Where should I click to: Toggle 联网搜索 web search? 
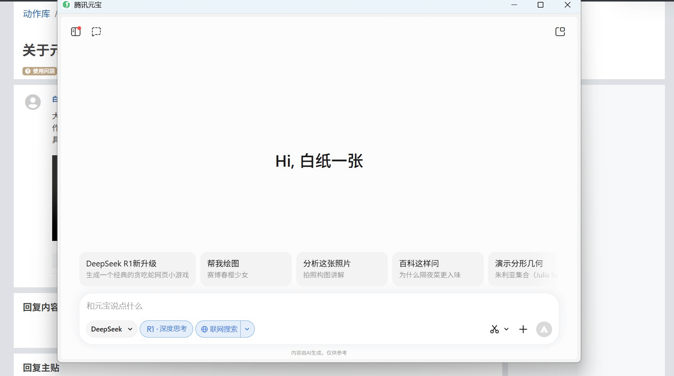tap(218, 329)
